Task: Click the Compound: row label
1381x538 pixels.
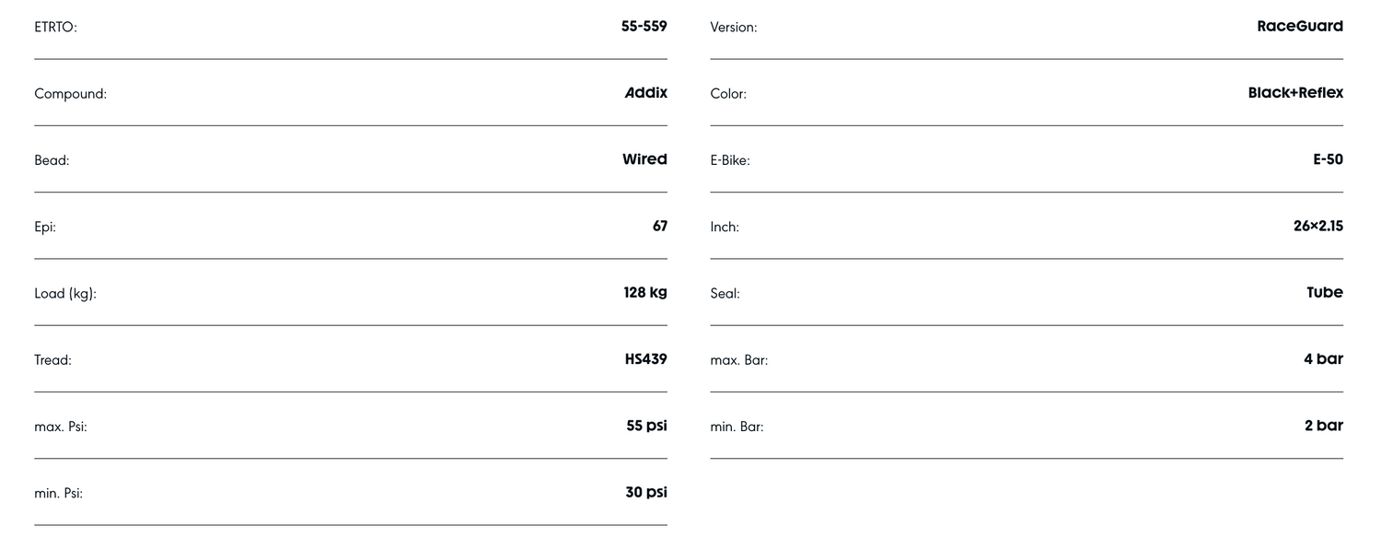Action: tap(70, 94)
